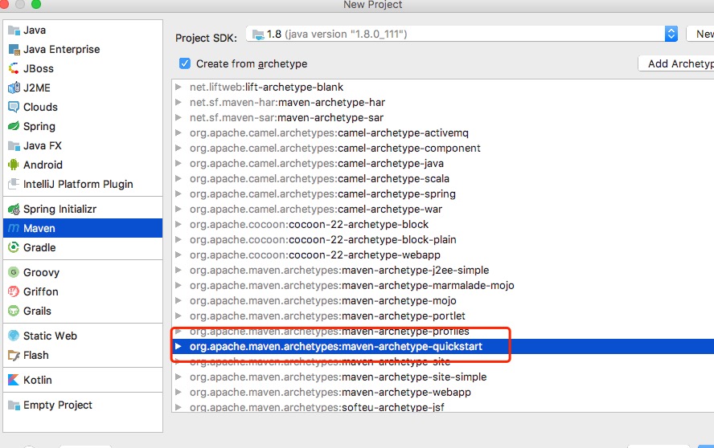Screen dimensions: 714x448
Task: Click the Clouds speech bubble icon
Action: [14, 108]
